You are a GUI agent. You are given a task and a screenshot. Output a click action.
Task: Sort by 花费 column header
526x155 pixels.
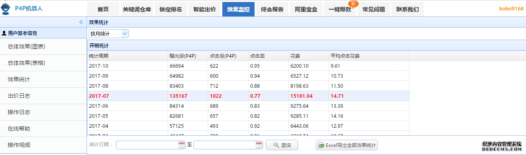pos(309,56)
